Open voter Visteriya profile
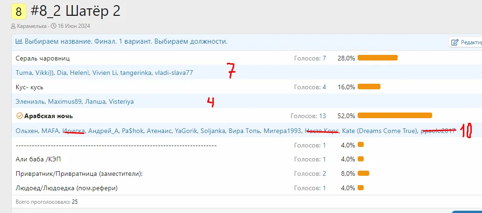This screenshot has height=213, width=482. (x=121, y=101)
